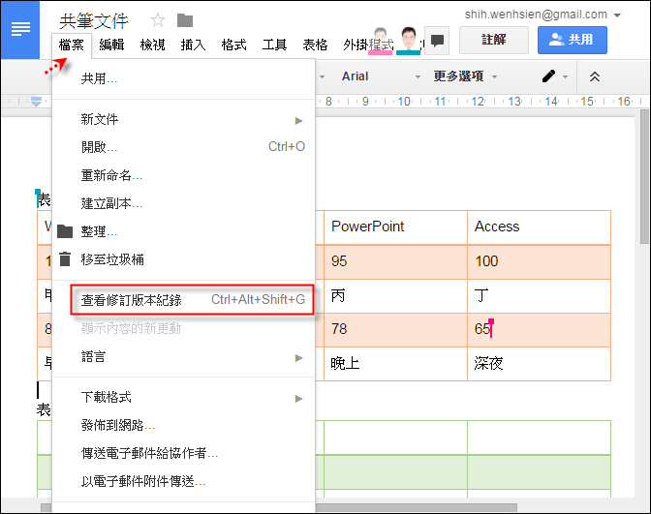Open the 格式 menu

pos(233,45)
